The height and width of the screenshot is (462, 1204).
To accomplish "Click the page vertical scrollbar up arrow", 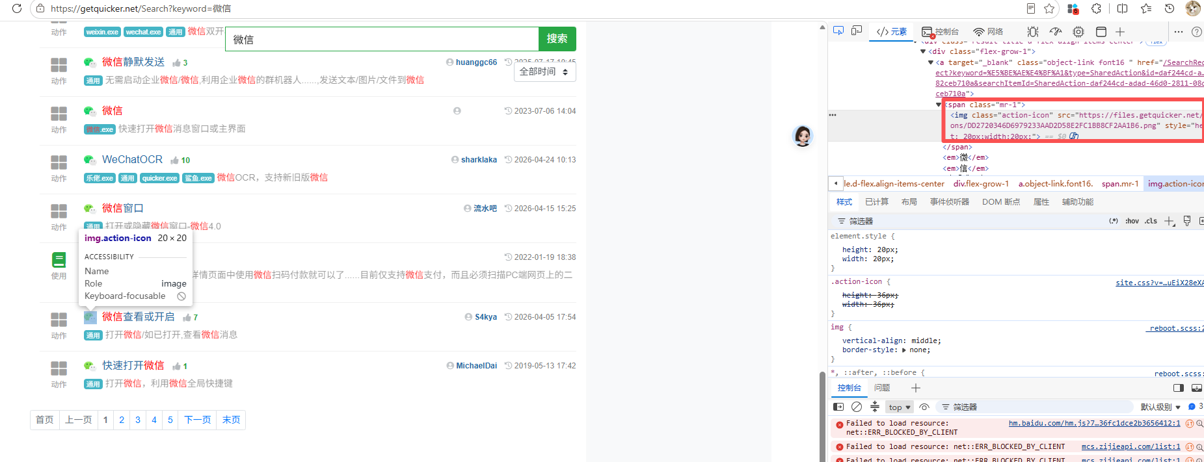I will click(822, 27).
